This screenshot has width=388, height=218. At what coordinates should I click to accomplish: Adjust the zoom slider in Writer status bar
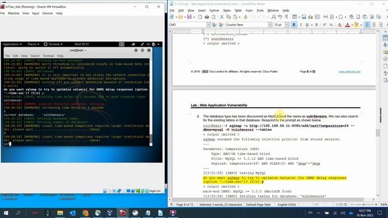pos(364,205)
